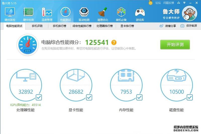Viewport: 201px width, 134px height.
Task: Click 磁盘性能 label
Action: 177,110
